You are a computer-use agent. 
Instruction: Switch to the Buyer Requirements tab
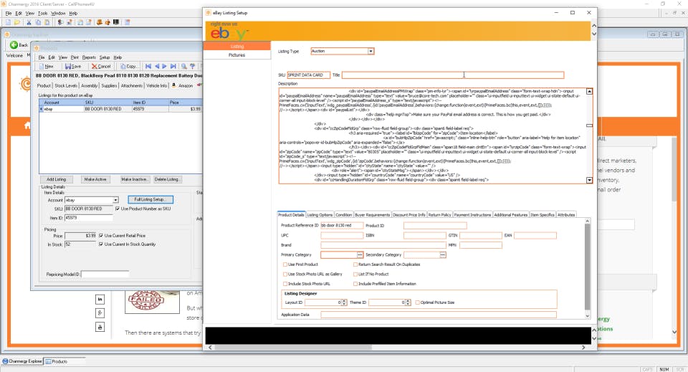[x=372, y=215]
